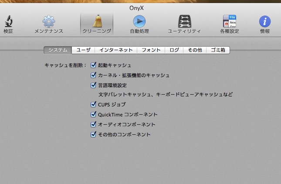Click the OnyX window title

136,8
